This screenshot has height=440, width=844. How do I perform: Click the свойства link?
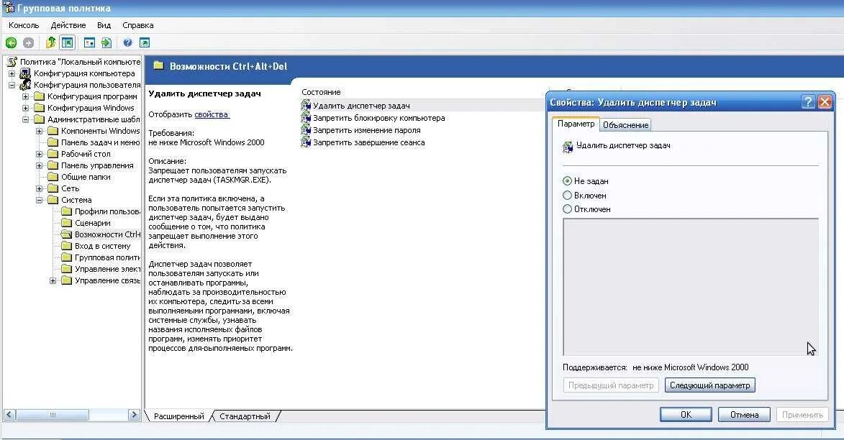click(x=212, y=114)
